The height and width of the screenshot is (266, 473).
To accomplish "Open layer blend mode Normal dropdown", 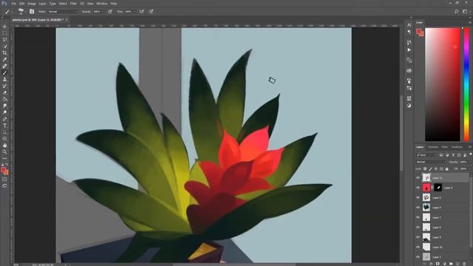I will click(431, 162).
